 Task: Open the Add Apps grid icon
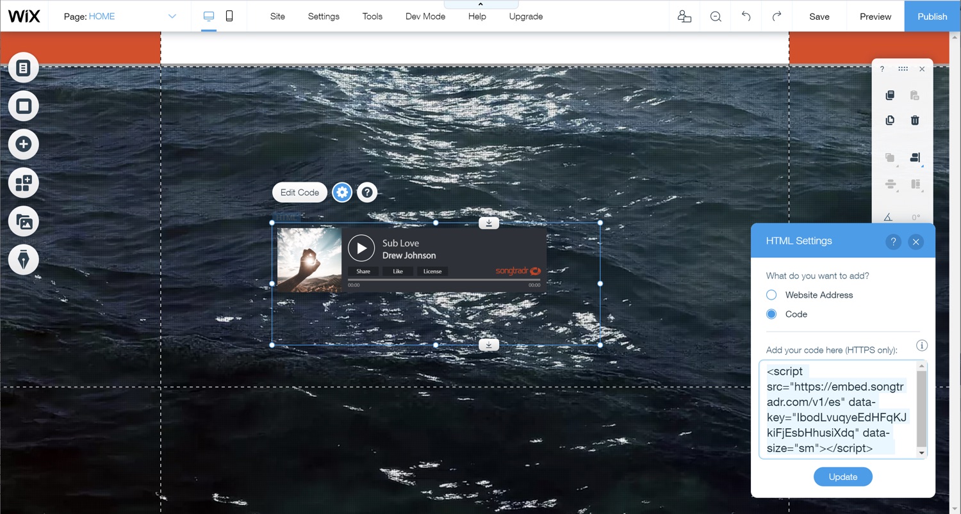[24, 183]
